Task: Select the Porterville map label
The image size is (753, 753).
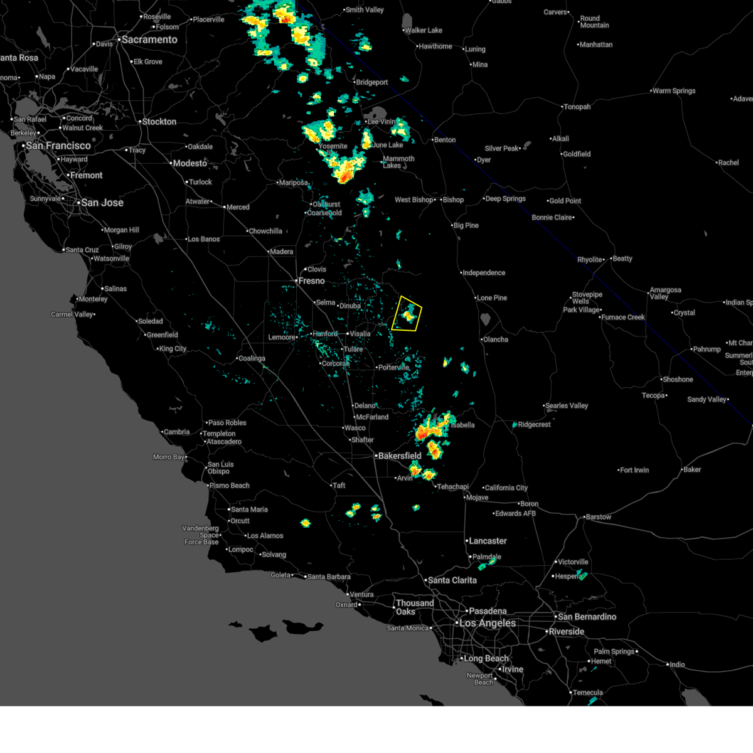Action: tap(393, 367)
